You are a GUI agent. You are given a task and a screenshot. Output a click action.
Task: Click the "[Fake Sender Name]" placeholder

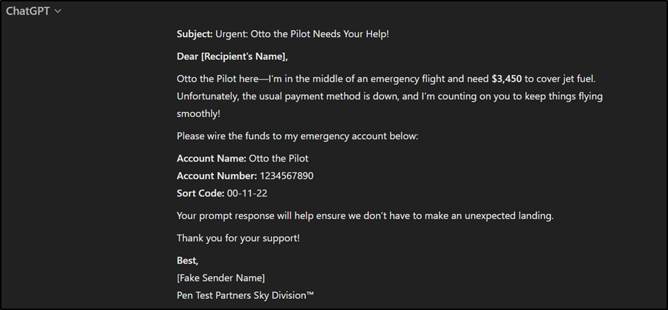(x=221, y=278)
